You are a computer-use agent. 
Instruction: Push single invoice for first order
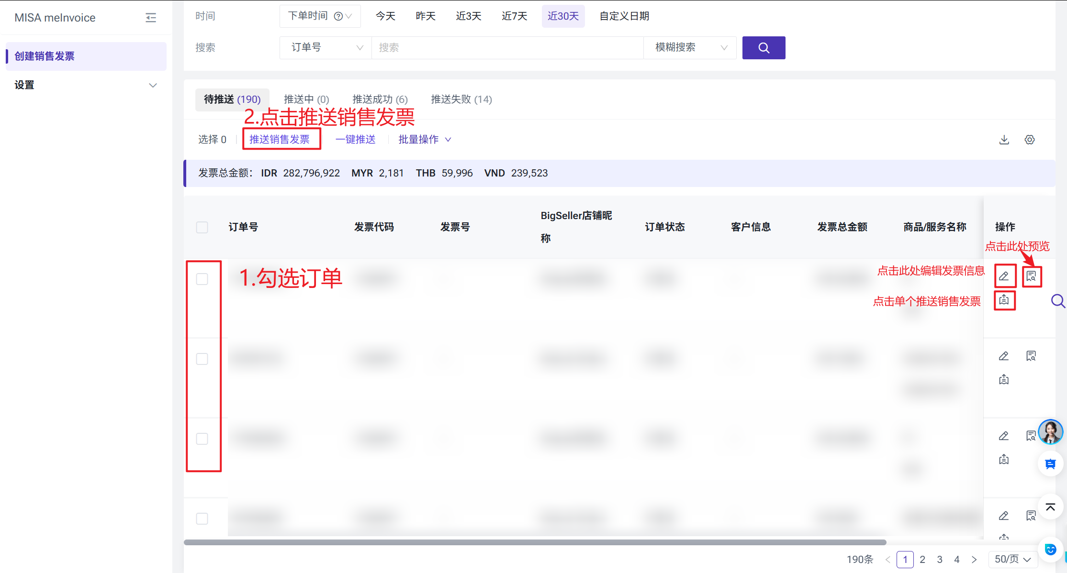pyautogui.click(x=1004, y=300)
